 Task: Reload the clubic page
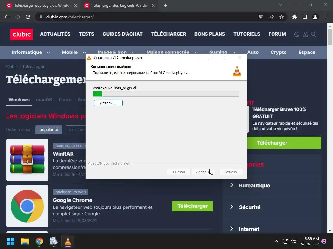click(x=28, y=17)
